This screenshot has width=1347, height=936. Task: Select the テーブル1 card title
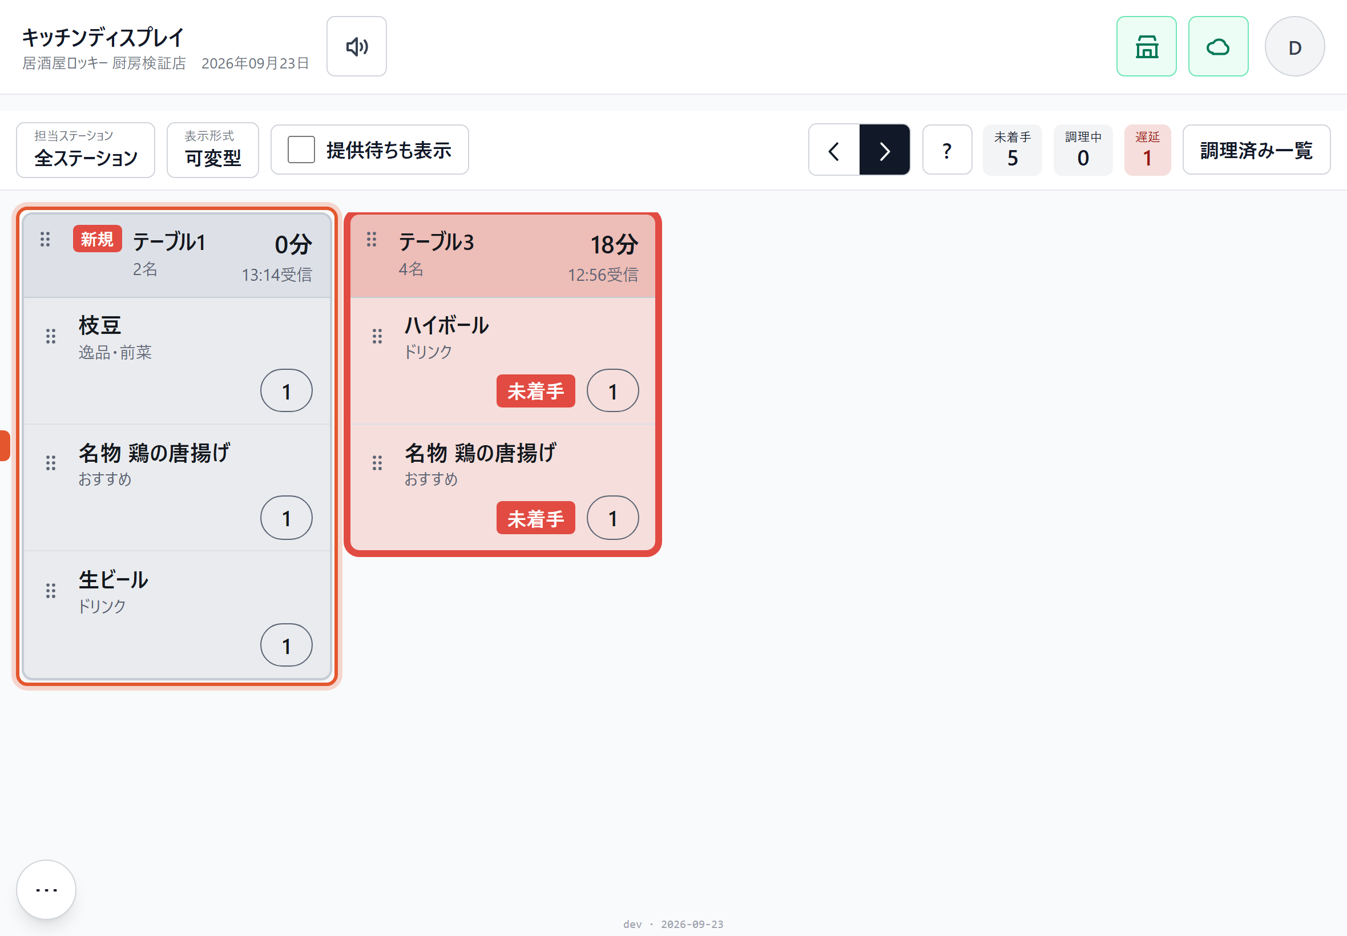point(169,241)
